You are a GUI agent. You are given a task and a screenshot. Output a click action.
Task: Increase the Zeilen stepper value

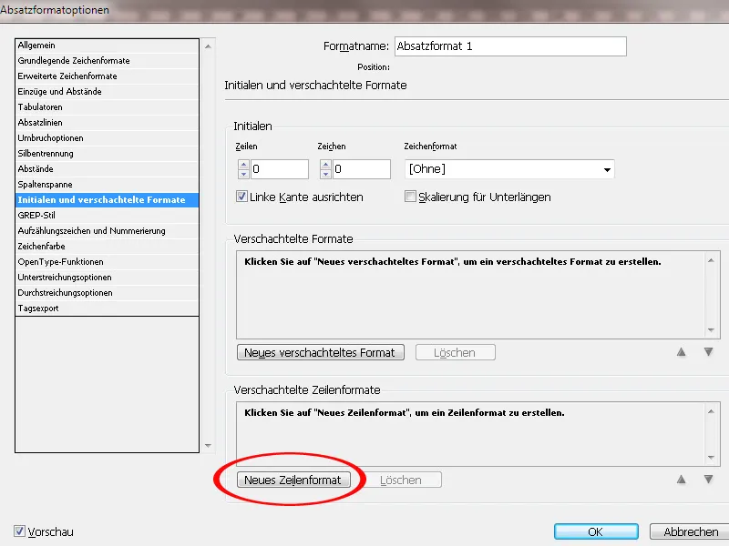pyautogui.click(x=243, y=165)
